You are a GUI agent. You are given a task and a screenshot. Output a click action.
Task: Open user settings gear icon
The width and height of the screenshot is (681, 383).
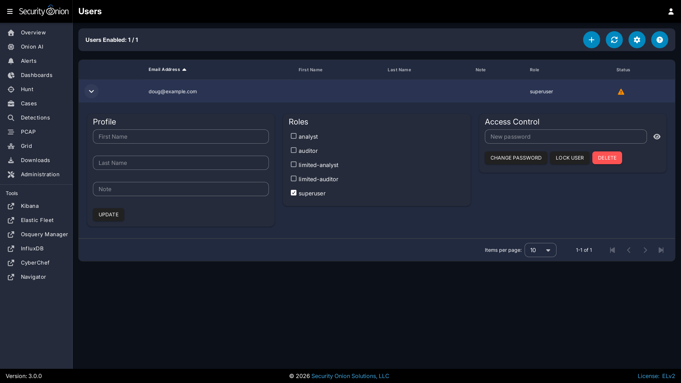(x=637, y=40)
